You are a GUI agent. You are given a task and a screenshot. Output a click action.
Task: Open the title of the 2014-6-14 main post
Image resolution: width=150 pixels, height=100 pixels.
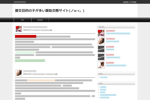[x=30, y=71]
